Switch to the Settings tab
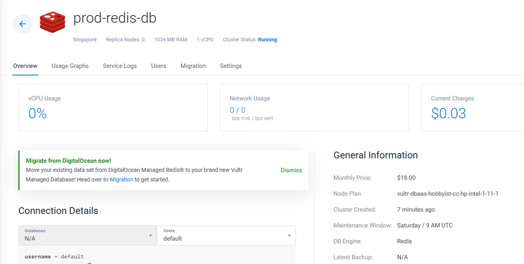Screen dimensions: 524x264 [x=231, y=66]
